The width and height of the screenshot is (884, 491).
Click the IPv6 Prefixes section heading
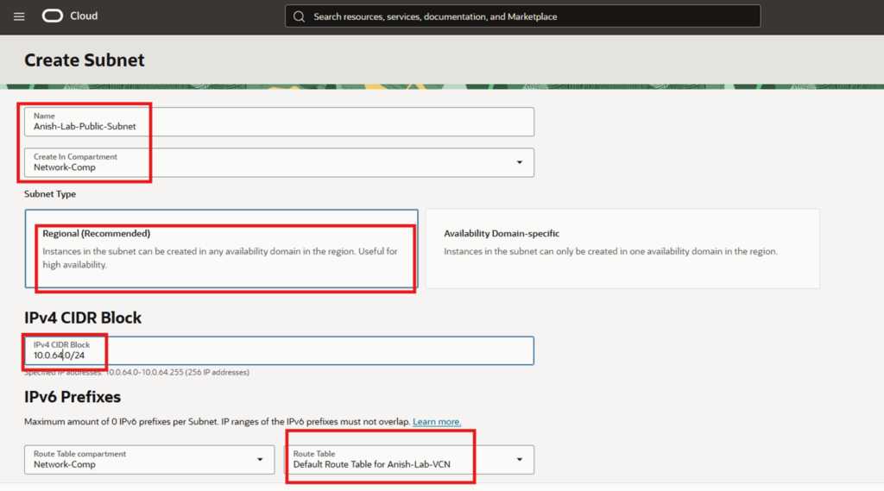pos(73,397)
